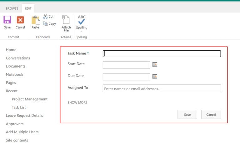Click into the Due Date field

click(x=126, y=77)
